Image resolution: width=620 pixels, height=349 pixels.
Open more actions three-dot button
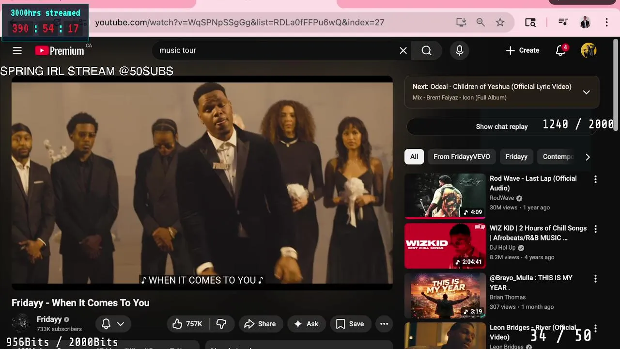coord(384,324)
